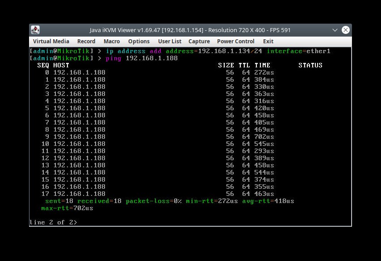Open the Virtual Media menu
The width and height of the screenshot is (381, 261).
(51, 41)
